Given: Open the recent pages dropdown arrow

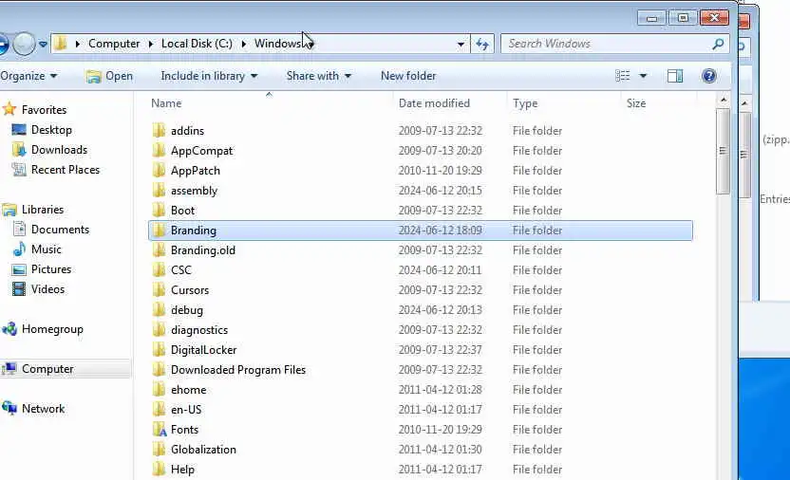Looking at the screenshot, I should click(x=44, y=45).
